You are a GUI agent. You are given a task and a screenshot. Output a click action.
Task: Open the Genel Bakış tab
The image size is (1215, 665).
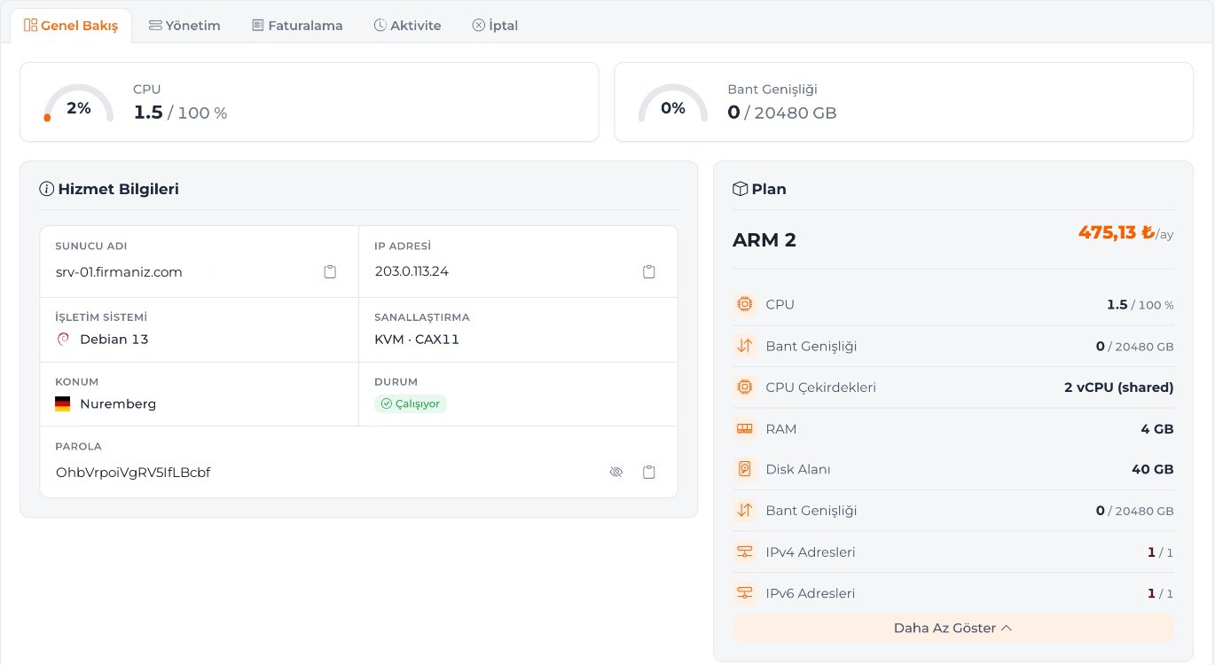click(71, 26)
